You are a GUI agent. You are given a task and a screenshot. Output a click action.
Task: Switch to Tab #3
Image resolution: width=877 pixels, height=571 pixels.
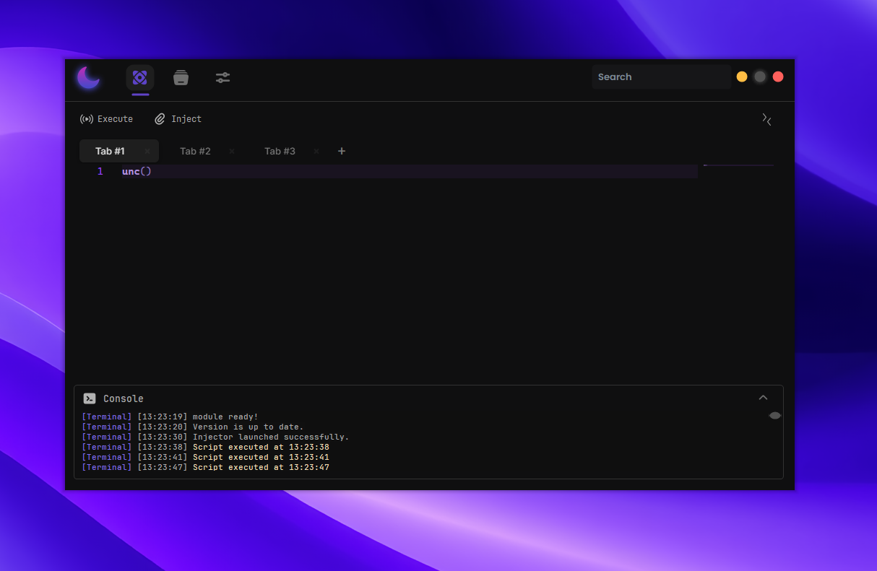pos(280,151)
